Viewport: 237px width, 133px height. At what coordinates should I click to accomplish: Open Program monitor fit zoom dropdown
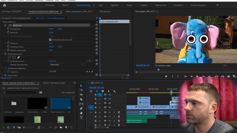click(166, 65)
